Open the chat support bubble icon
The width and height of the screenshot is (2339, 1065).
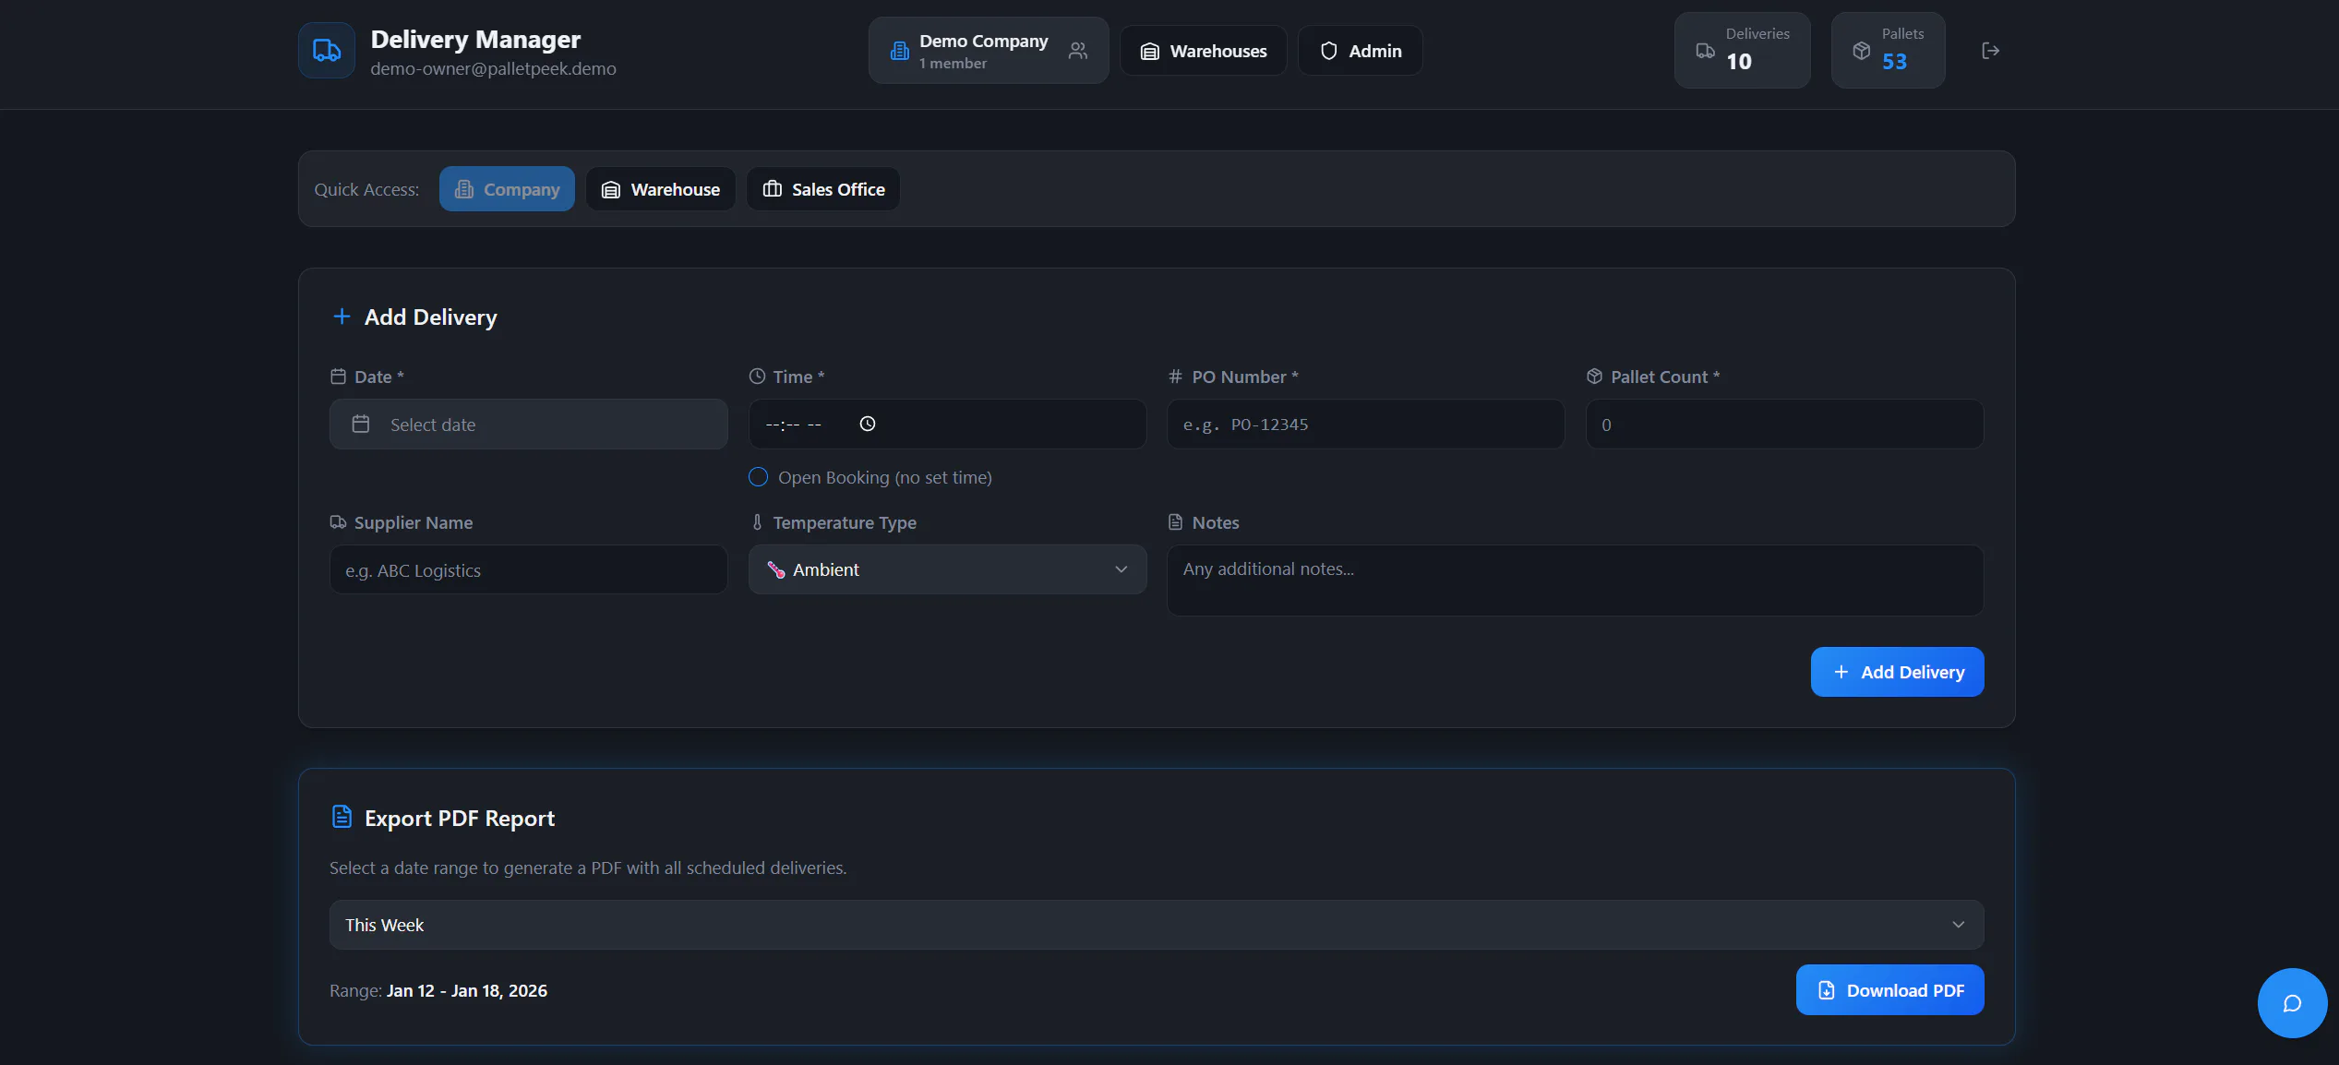(x=2292, y=1003)
